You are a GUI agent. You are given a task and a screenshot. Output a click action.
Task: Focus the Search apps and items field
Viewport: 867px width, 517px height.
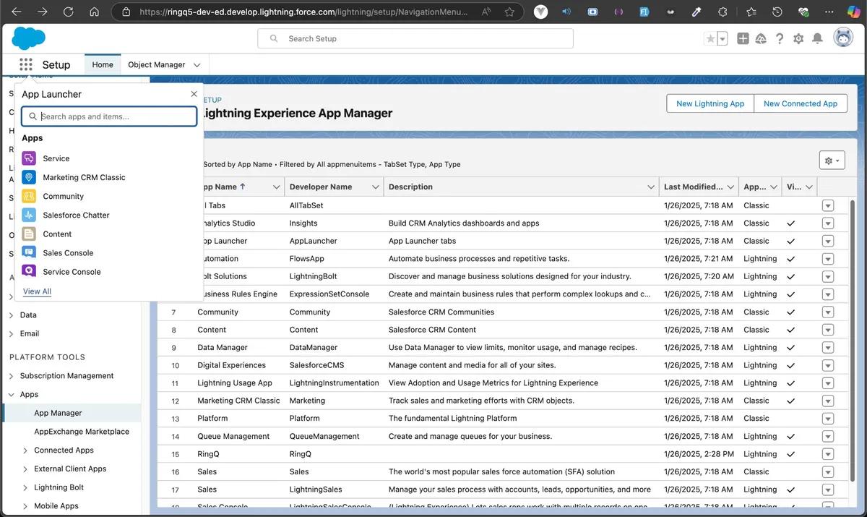109,116
